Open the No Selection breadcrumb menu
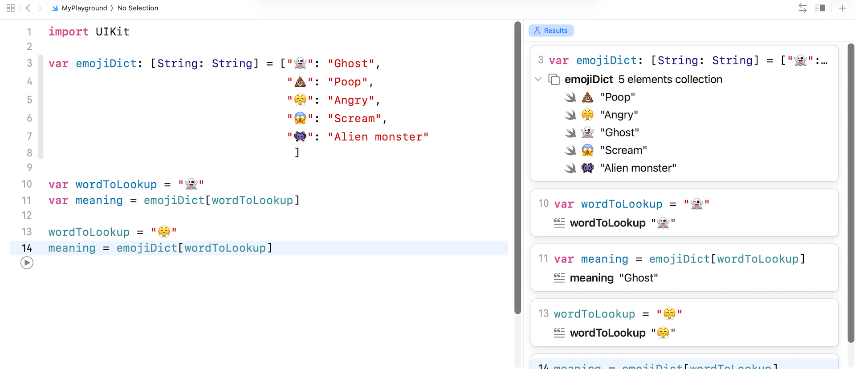 [x=138, y=8]
